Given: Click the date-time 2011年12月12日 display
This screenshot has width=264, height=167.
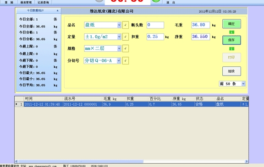Looking at the screenshot, I should click(x=217, y=11).
